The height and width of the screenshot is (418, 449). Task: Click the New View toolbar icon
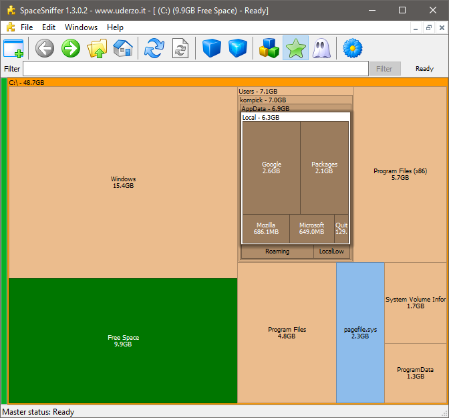pos(14,48)
